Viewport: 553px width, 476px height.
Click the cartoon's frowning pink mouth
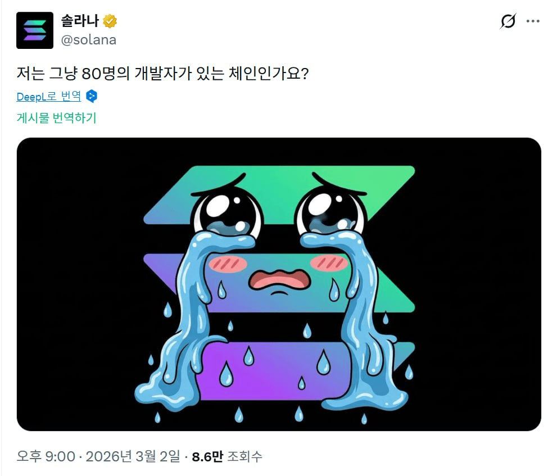tap(279, 280)
